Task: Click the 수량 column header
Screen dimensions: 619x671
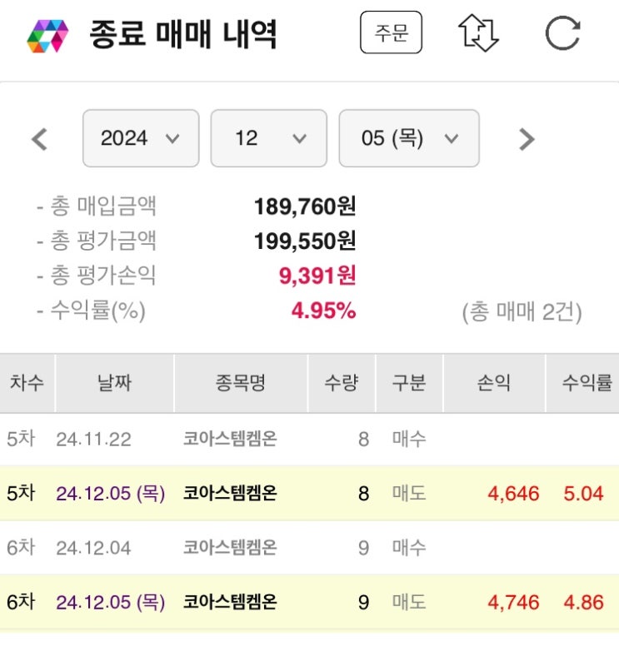Action: (x=342, y=383)
